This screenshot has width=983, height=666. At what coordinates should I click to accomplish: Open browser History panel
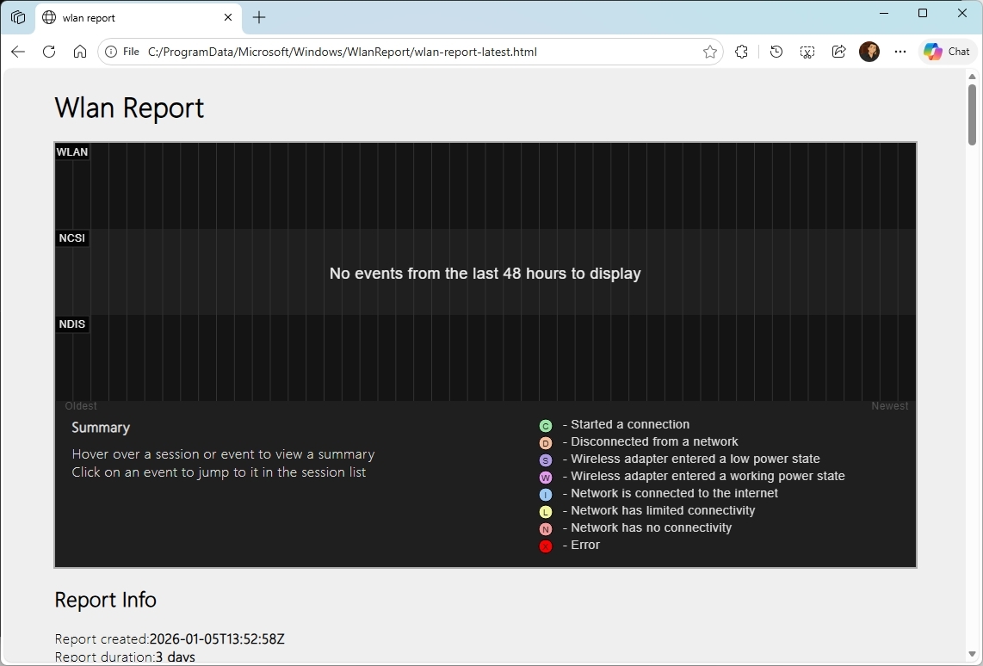[x=776, y=52]
